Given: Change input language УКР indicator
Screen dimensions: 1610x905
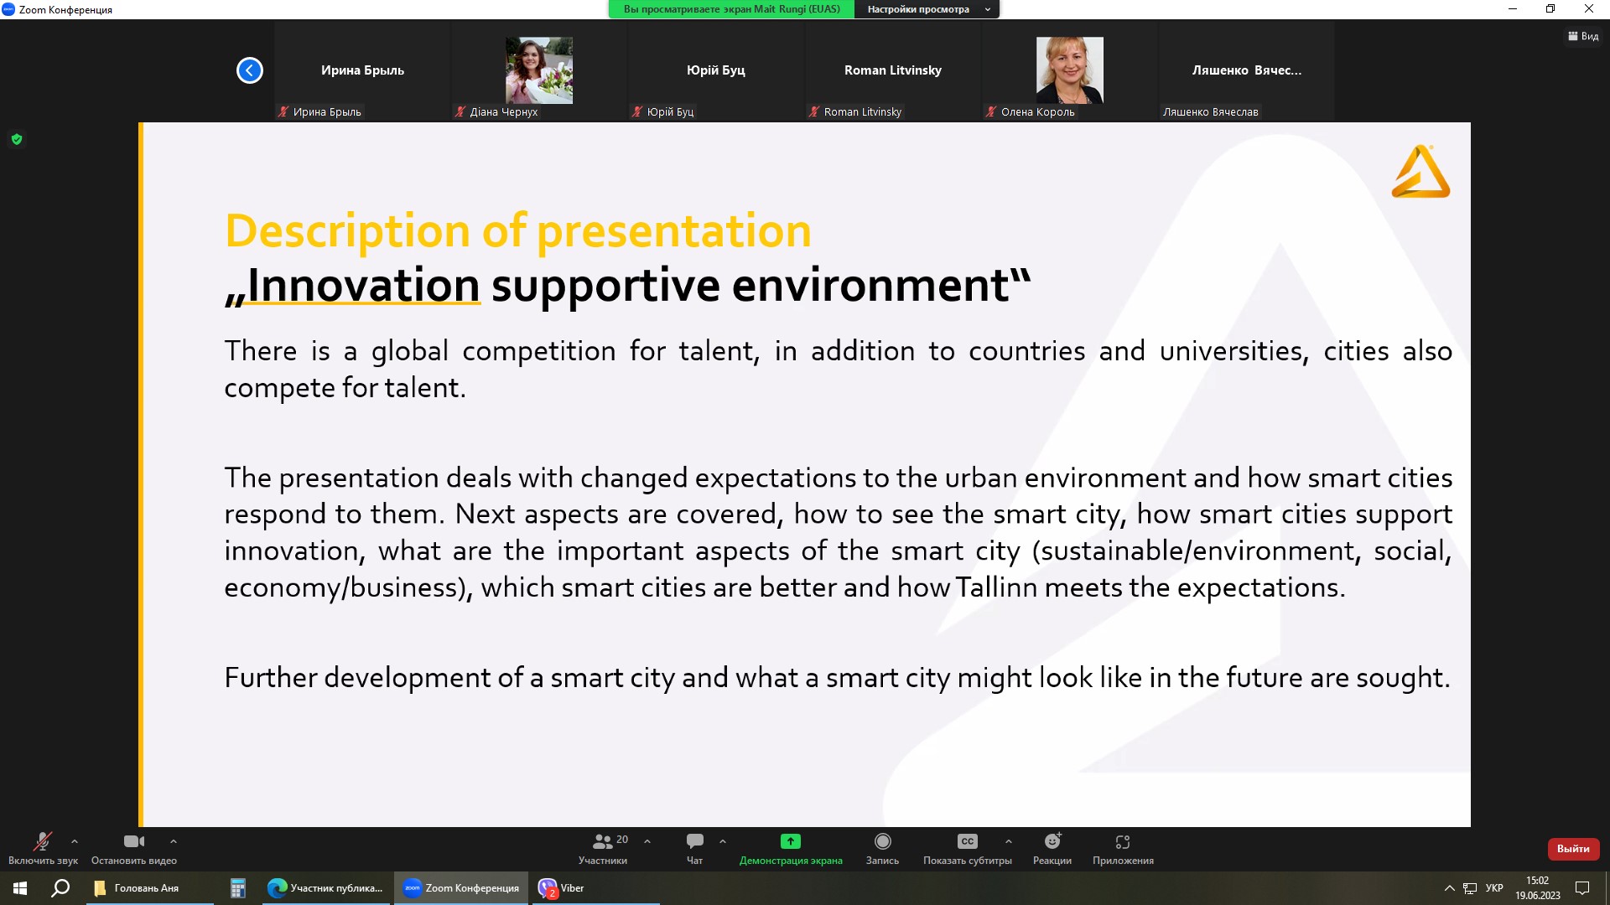Looking at the screenshot, I should 1494,888.
